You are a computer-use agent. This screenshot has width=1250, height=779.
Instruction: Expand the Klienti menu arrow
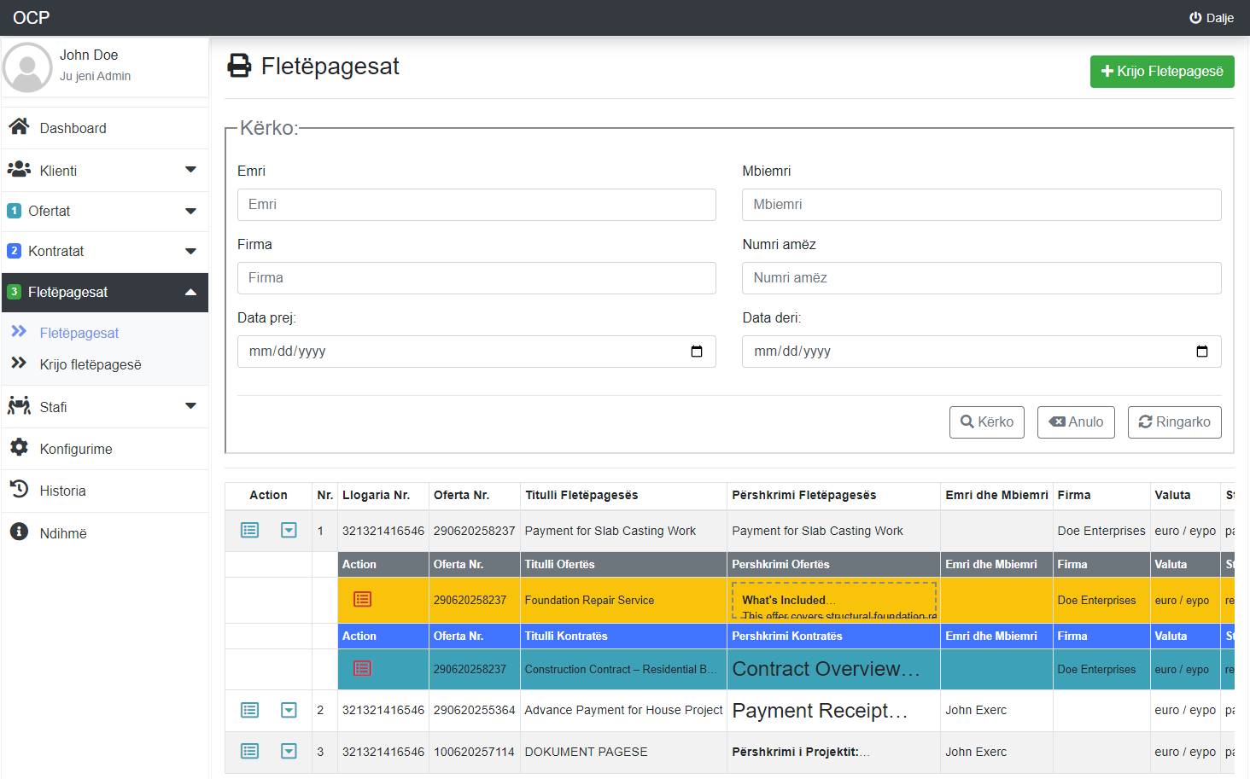(190, 170)
